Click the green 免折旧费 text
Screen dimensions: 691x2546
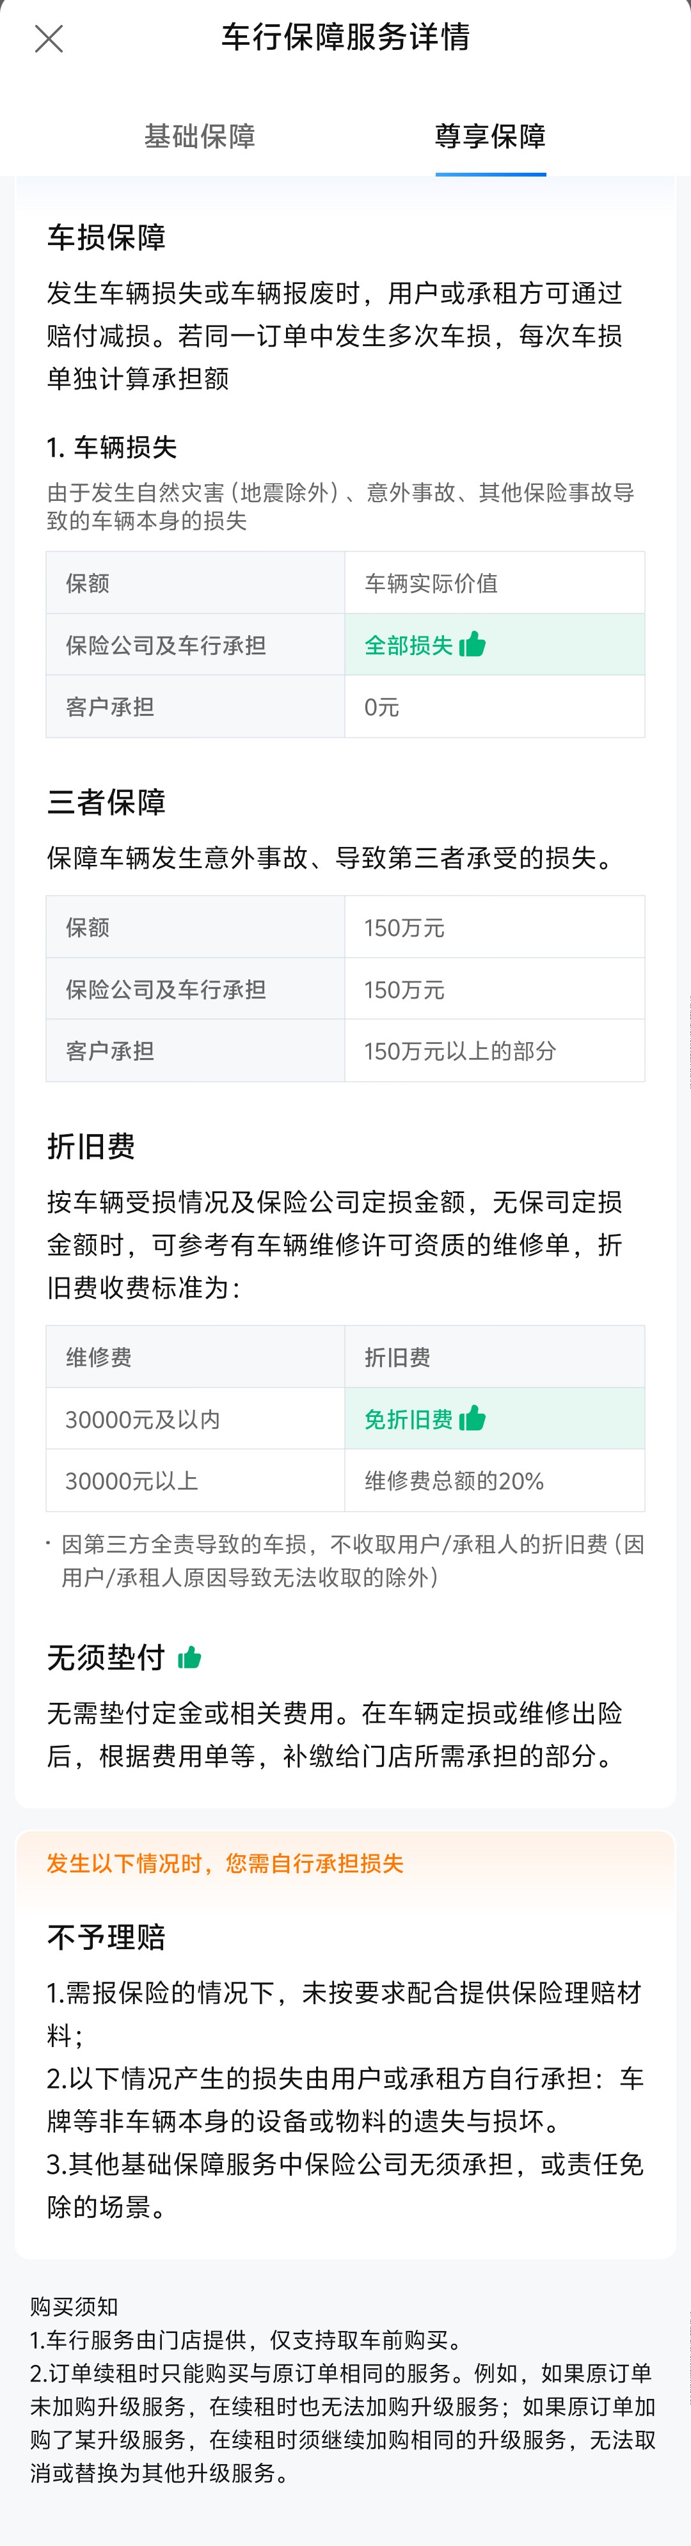(x=408, y=1419)
